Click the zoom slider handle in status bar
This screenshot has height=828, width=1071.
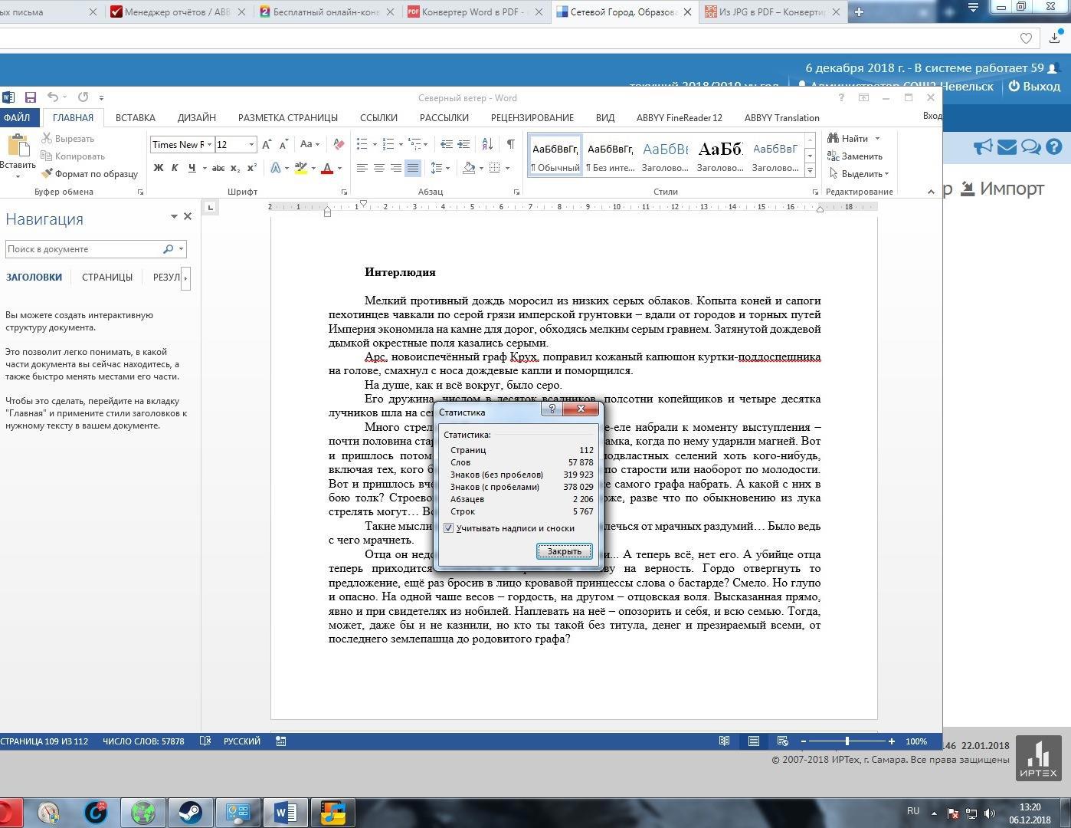click(x=847, y=741)
